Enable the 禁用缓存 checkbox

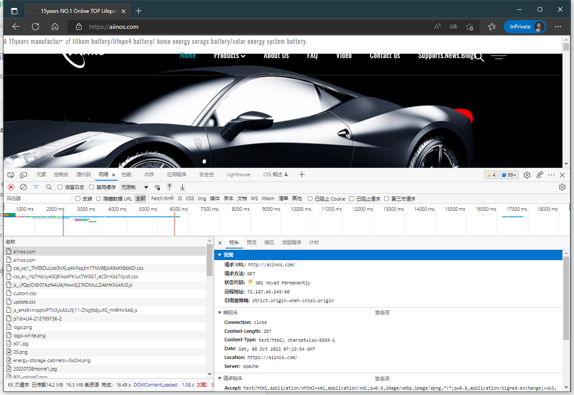pos(92,187)
